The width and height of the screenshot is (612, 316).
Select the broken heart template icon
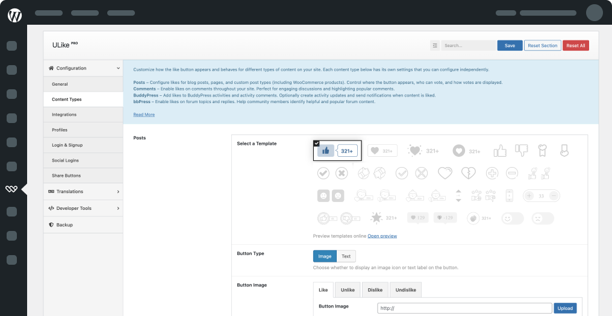pyautogui.click(x=469, y=173)
